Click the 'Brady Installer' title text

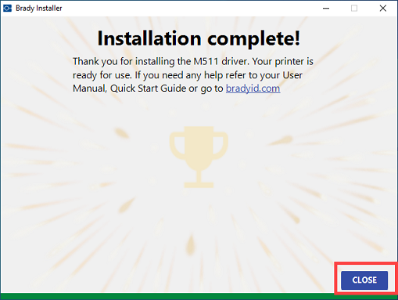[x=39, y=9]
